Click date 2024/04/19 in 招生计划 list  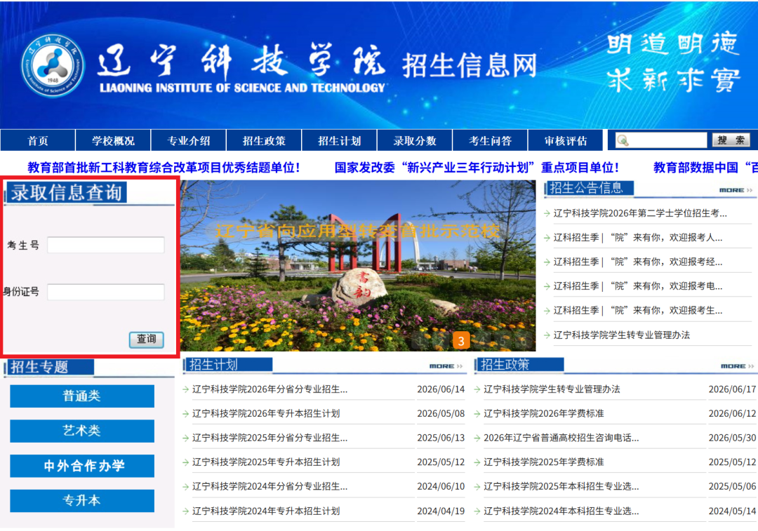point(440,511)
